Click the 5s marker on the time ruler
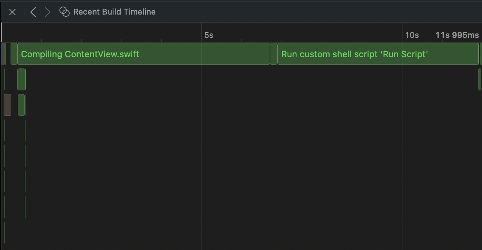The image size is (482, 250). (x=209, y=35)
